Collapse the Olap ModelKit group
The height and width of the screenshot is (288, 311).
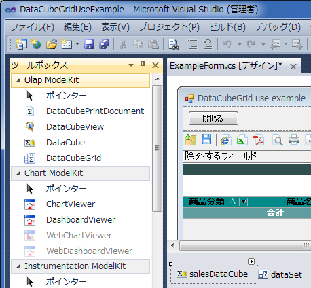coord(19,80)
